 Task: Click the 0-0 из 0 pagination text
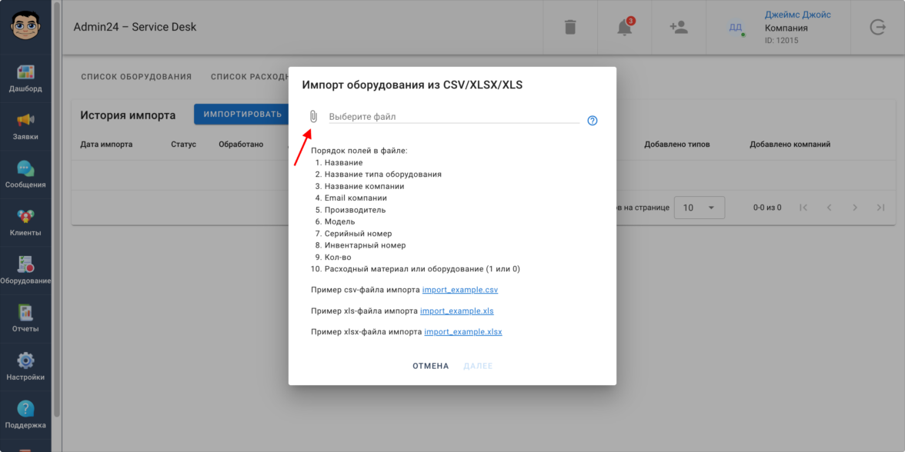pyautogui.click(x=767, y=208)
